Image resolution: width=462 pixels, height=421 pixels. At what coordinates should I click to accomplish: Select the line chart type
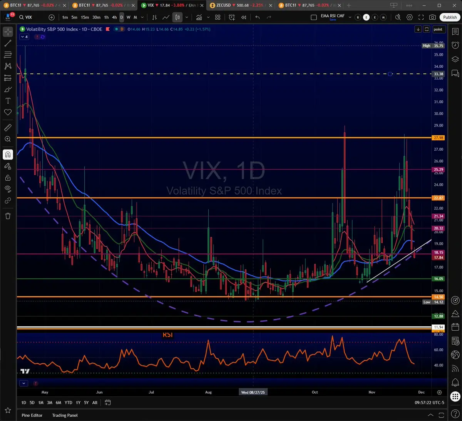(166, 17)
